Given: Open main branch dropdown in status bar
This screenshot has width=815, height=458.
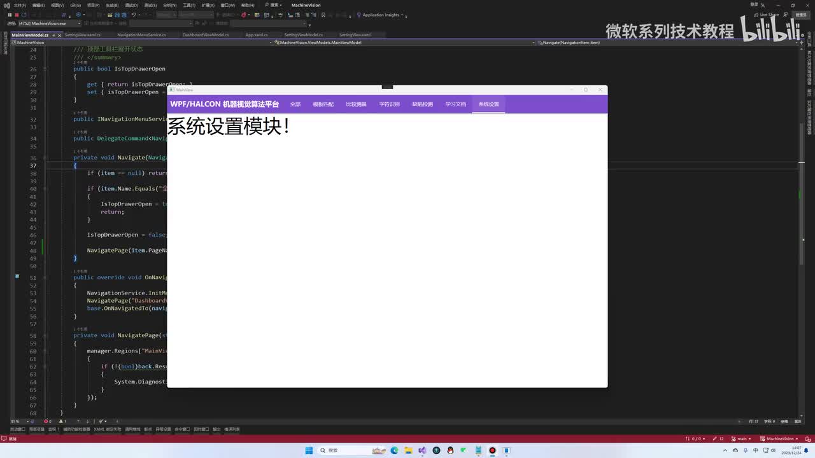Looking at the screenshot, I should pos(741,439).
